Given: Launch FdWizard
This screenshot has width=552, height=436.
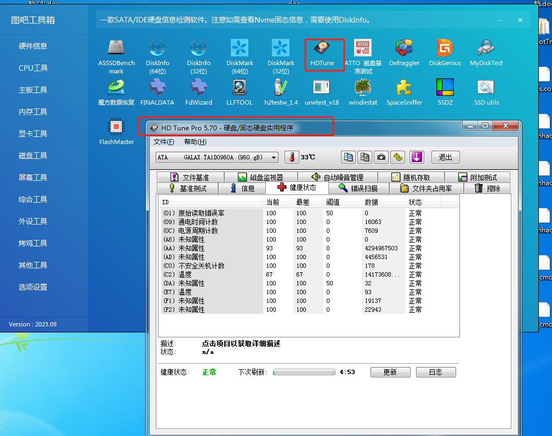Looking at the screenshot, I should (198, 92).
